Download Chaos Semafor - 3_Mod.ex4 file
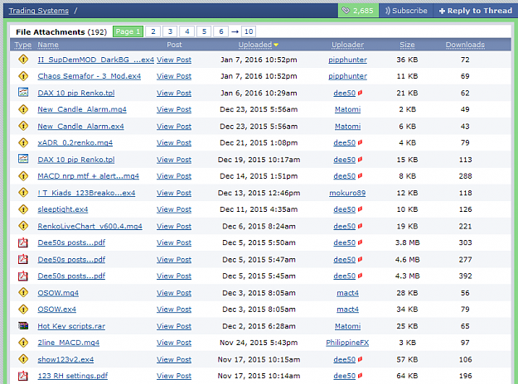This screenshot has height=384, width=518. (90, 76)
